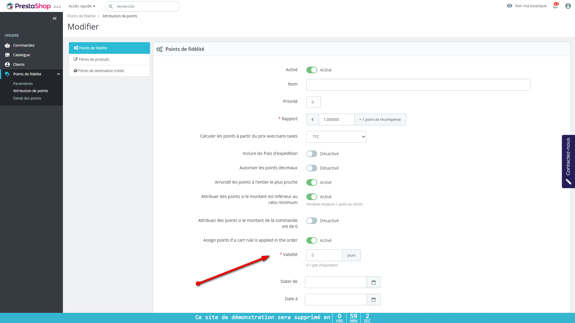This screenshot has height=323, width=575.
Task: Collapse the sidebar with double-chevron icon
Action: tap(55, 19)
